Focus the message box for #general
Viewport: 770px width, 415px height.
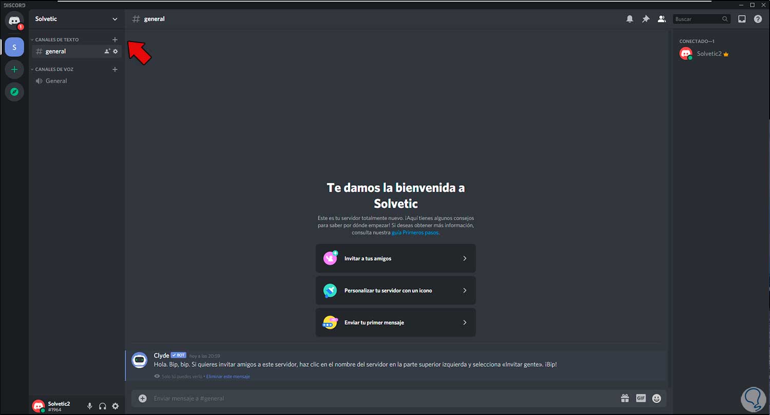coord(385,399)
